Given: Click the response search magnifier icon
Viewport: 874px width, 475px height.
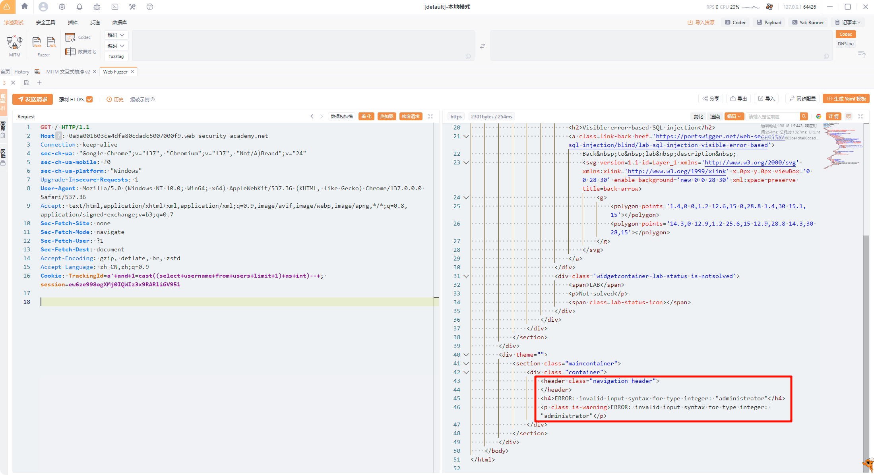Looking at the screenshot, I should tap(804, 116).
